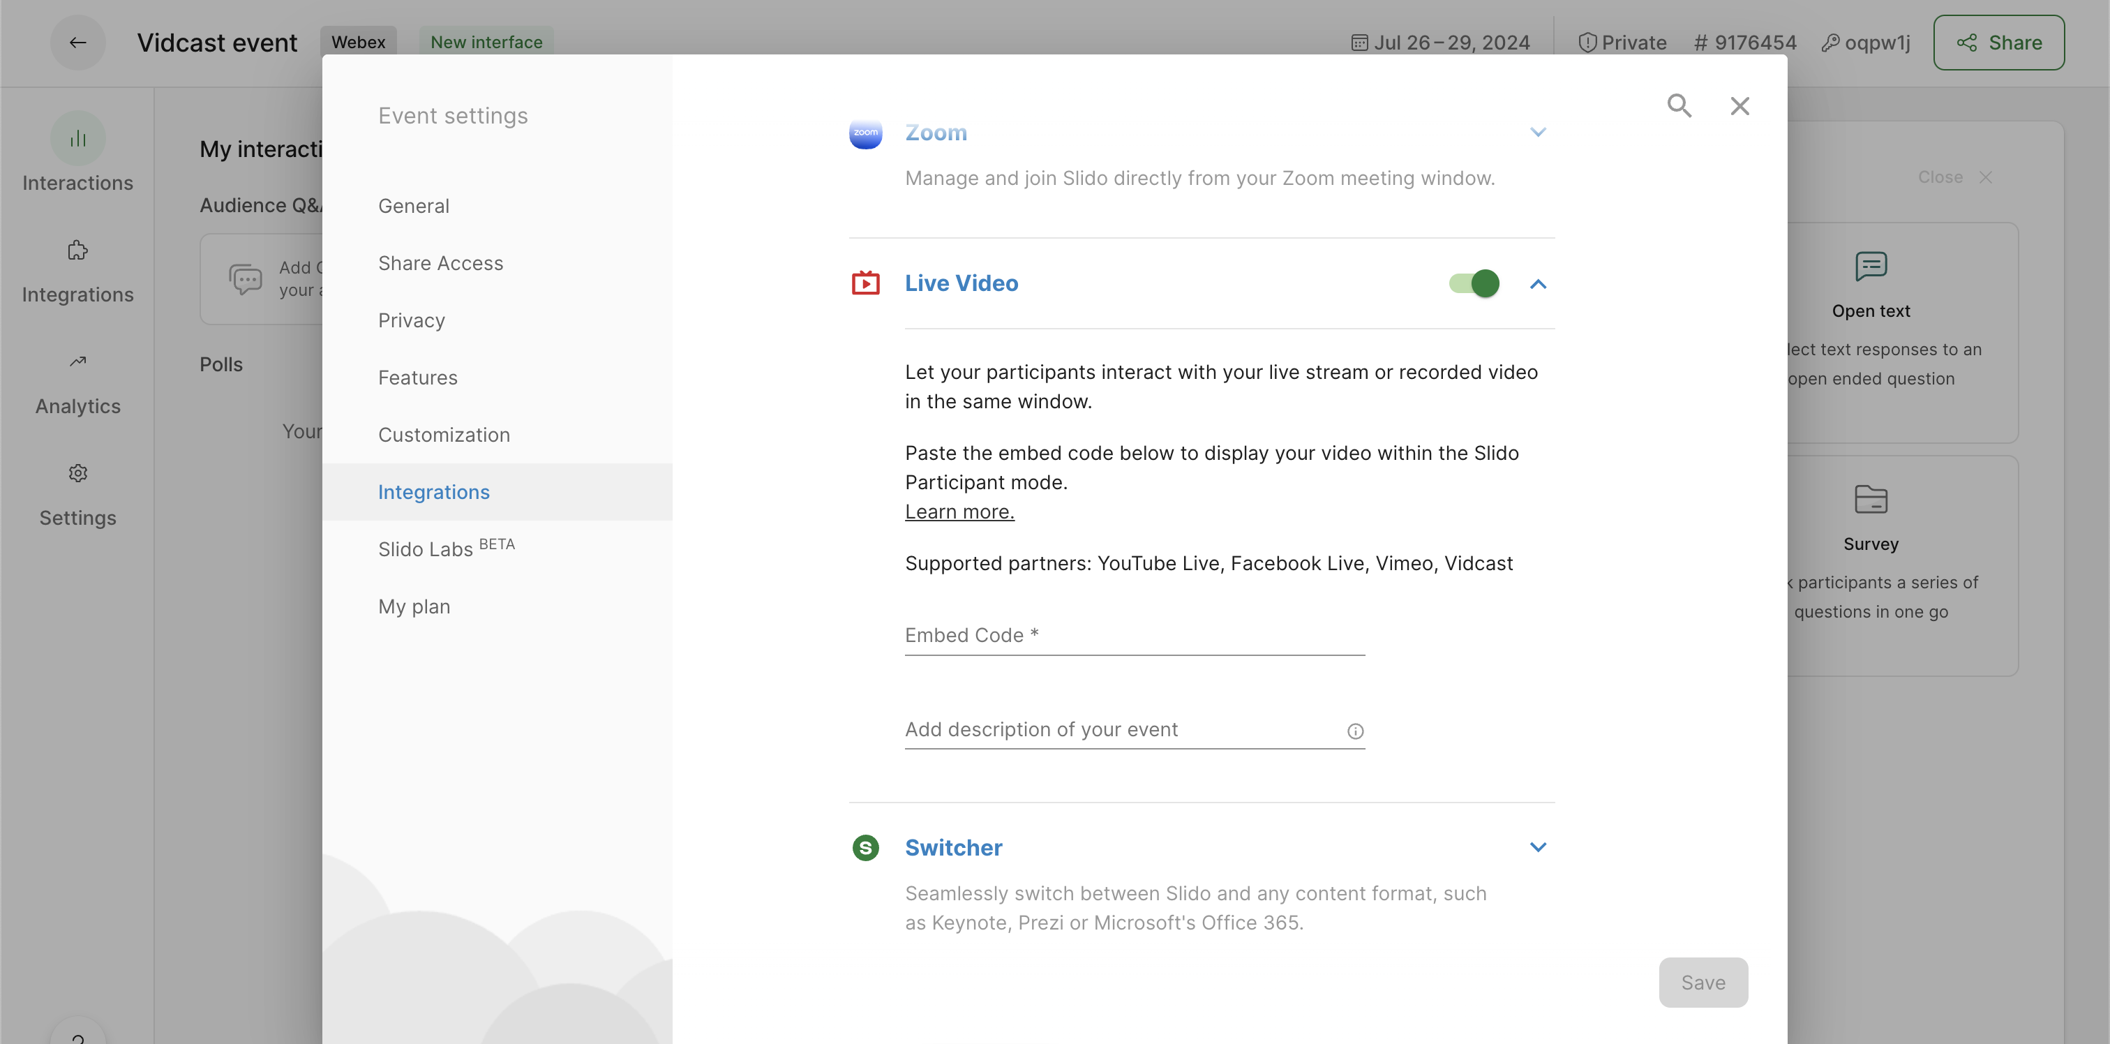Click the back arrow button

coord(78,43)
